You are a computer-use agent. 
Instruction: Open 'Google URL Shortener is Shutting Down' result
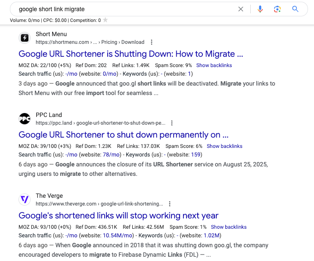click(131, 54)
